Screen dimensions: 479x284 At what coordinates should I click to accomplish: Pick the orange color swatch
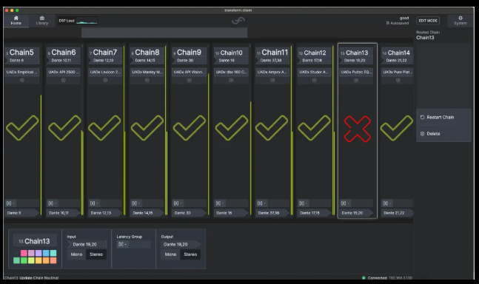tap(46, 260)
